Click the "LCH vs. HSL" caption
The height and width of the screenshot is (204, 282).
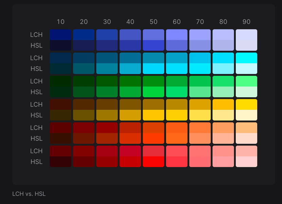click(29, 194)
